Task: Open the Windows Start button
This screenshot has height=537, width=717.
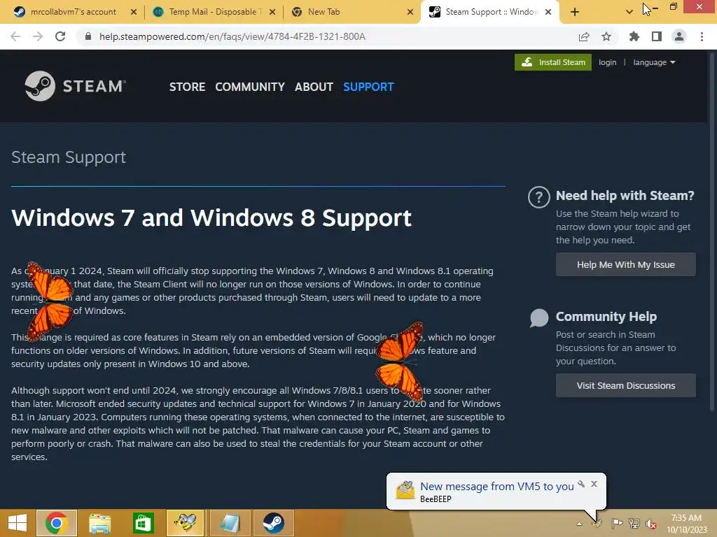Action: 18,523
